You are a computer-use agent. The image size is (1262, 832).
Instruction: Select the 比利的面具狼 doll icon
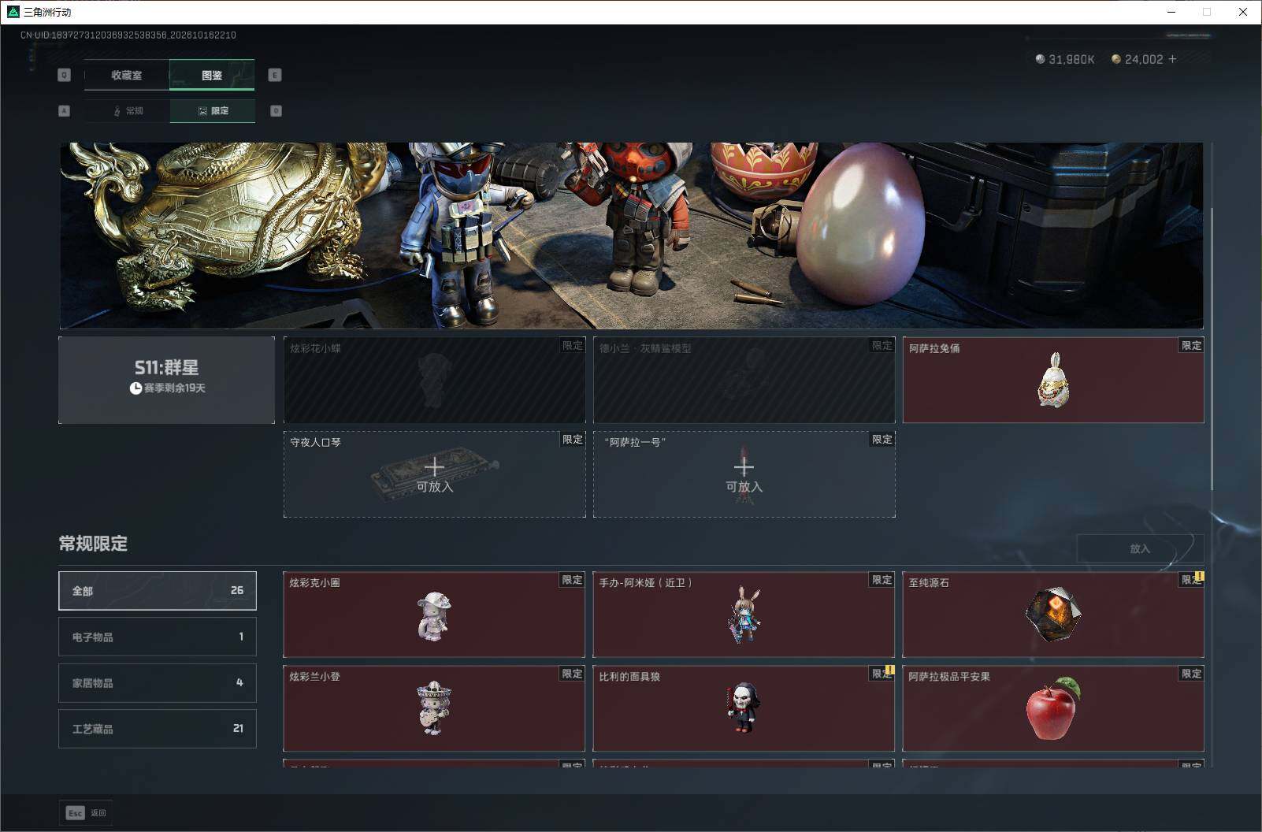point(742,708)
